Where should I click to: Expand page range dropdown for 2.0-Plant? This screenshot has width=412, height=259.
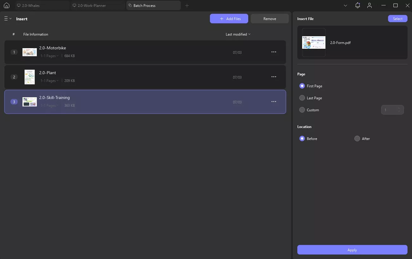point(50,81)
